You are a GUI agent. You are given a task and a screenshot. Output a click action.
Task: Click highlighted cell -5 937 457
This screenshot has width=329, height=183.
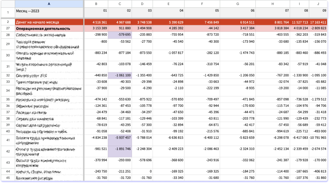pyautogui.click(x=120, y=140)
